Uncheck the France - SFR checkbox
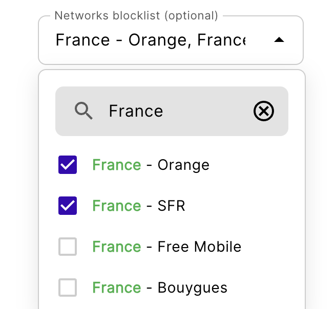 coord(68,206)
